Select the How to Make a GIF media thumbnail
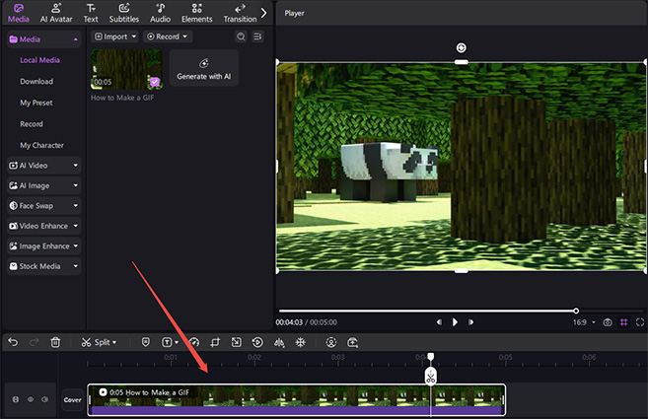 (126, 69)
